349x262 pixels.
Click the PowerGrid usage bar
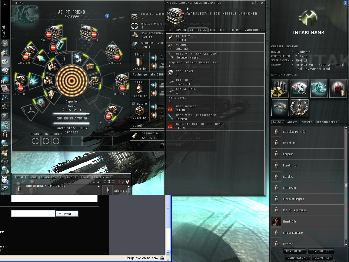point(71,123)
